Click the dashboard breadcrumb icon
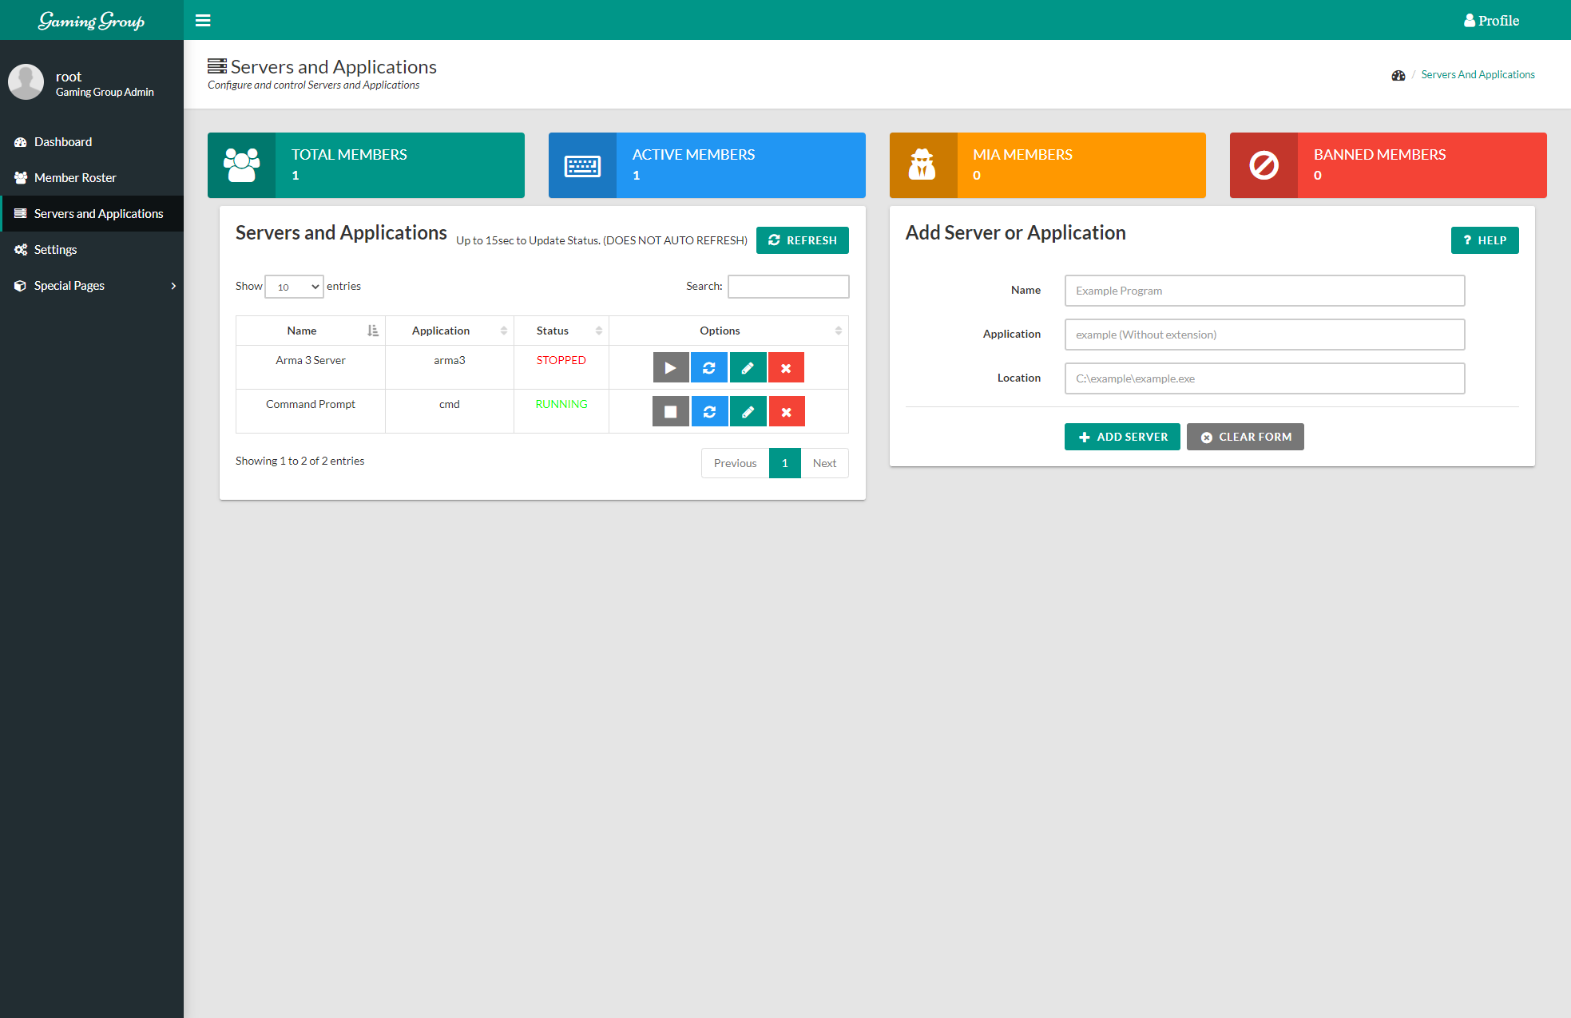1571x1018 pixels. click(x=1398, y=75)
